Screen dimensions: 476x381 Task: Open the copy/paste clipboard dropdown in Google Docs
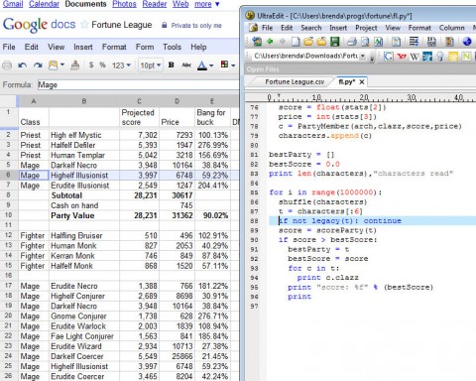[57, 65]
